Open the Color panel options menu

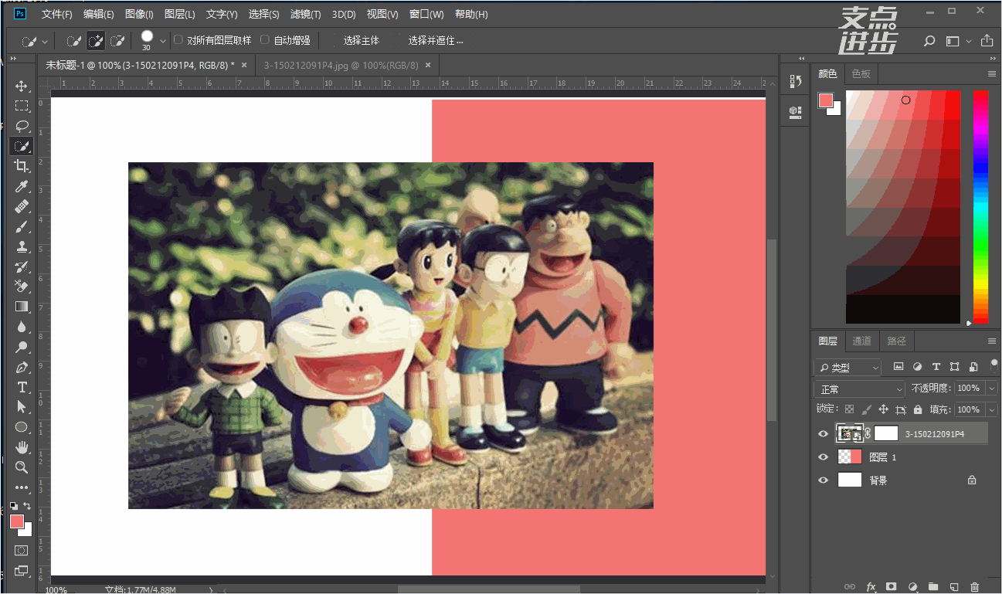tap(992, 74)
